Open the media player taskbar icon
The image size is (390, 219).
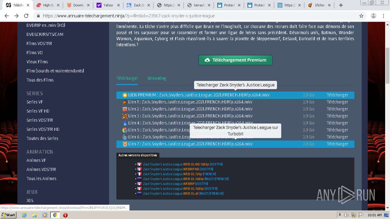45,215
